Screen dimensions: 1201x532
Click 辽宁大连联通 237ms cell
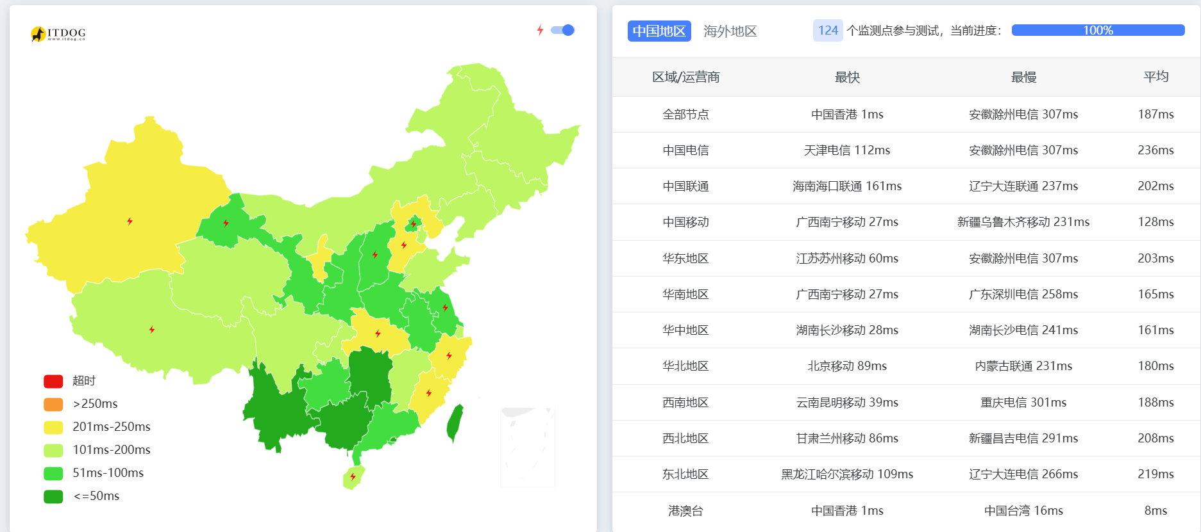1023,186
